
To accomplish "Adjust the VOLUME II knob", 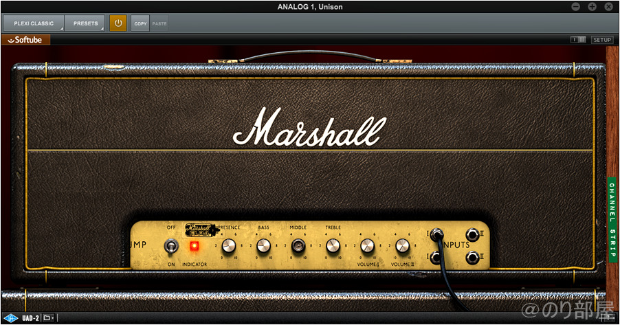I will click(x=402, y=246).
